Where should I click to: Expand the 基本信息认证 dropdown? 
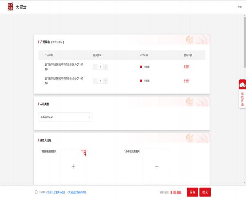click(x=65, y=117)
